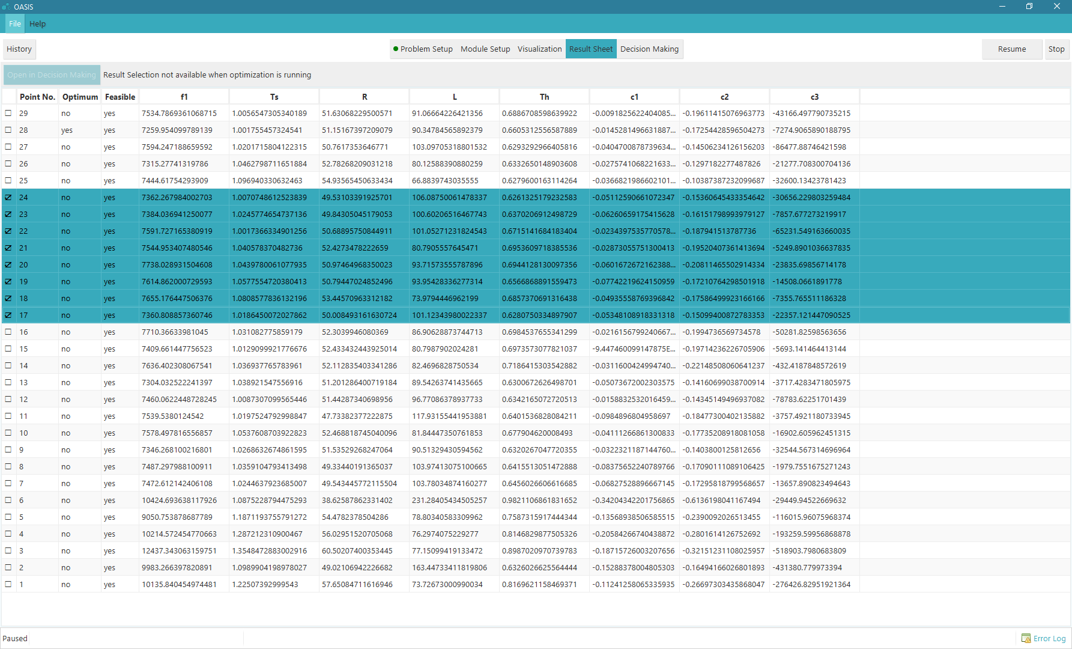Screen dimensions: 1072x649
Task: Stop the optimization
Action: 1056,49
